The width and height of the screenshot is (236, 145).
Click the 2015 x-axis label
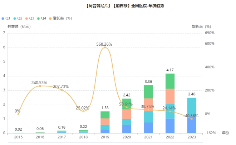18,137
